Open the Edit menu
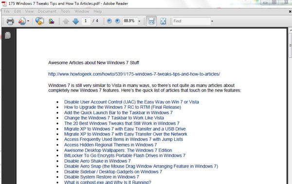The image size is (292, 184). (18, 11)
